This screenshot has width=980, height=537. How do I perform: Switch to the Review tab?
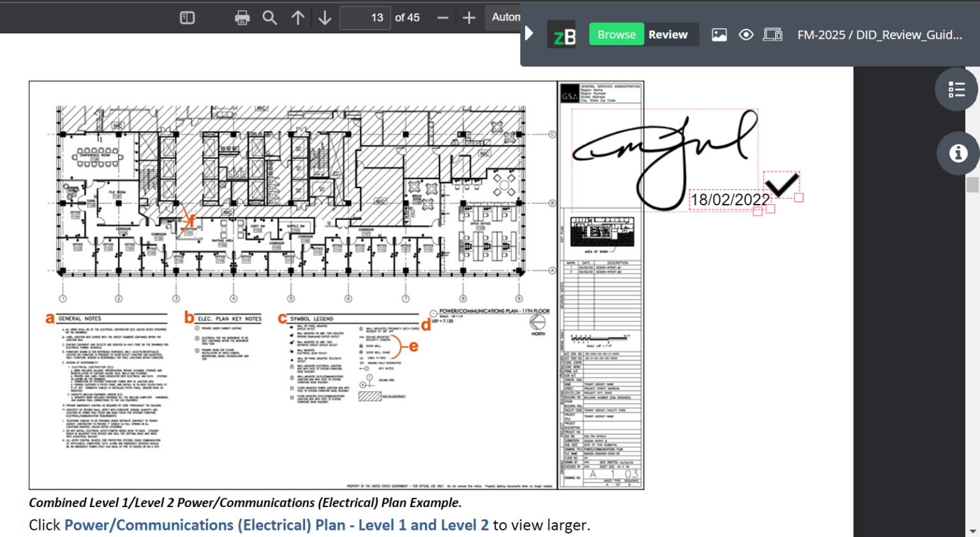click(669, 34)
